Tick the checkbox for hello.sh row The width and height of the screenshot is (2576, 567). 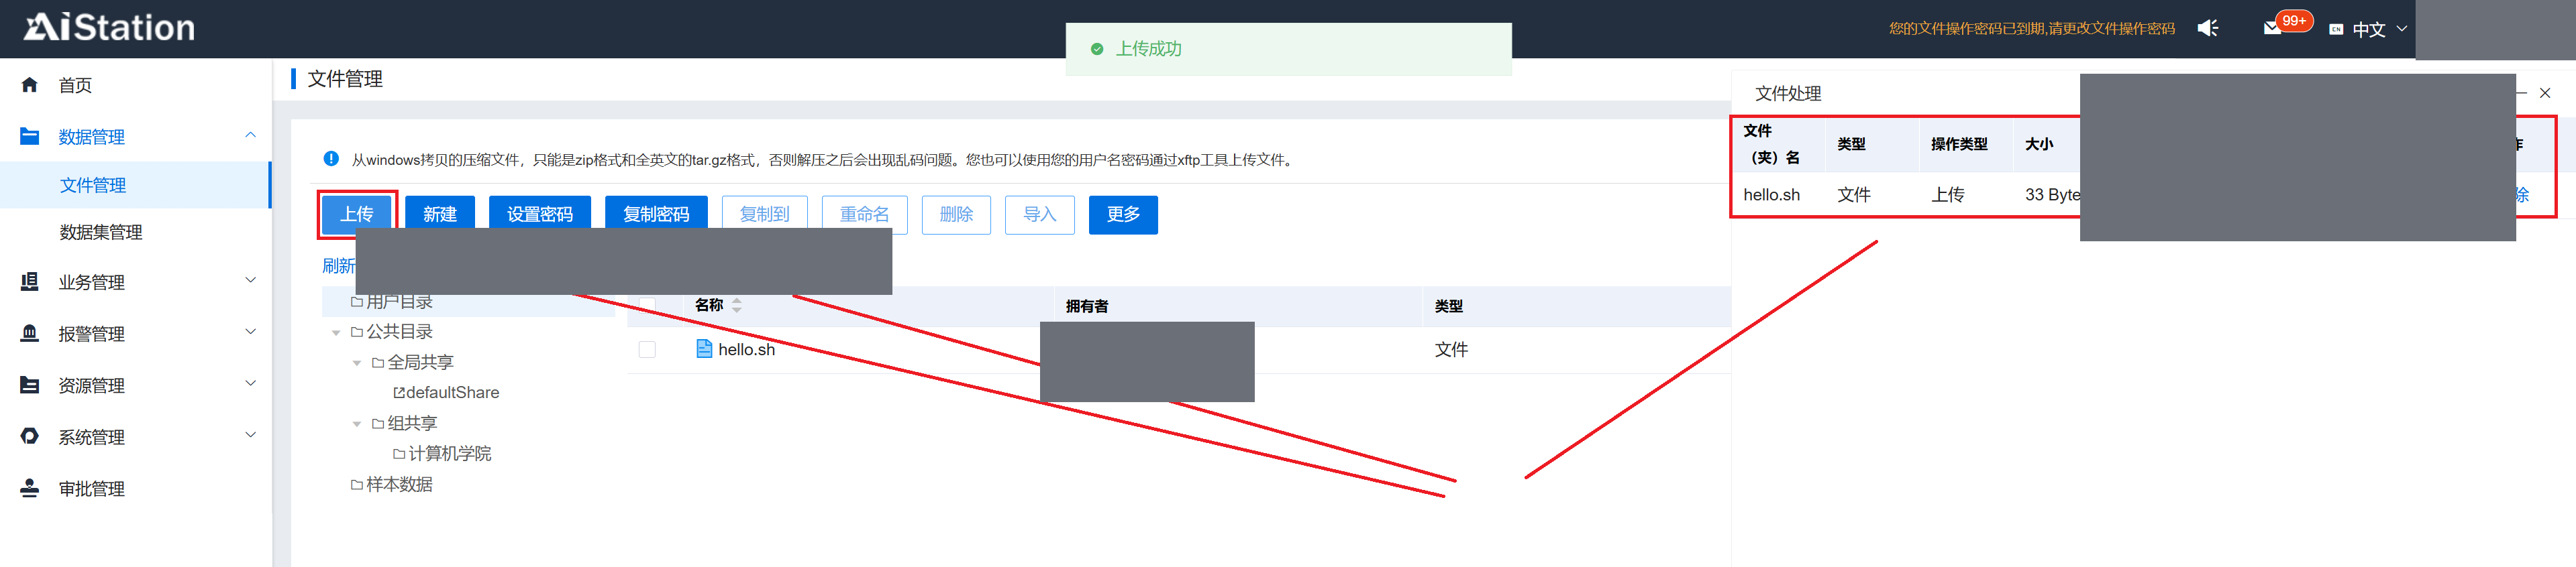click(647, 349)
